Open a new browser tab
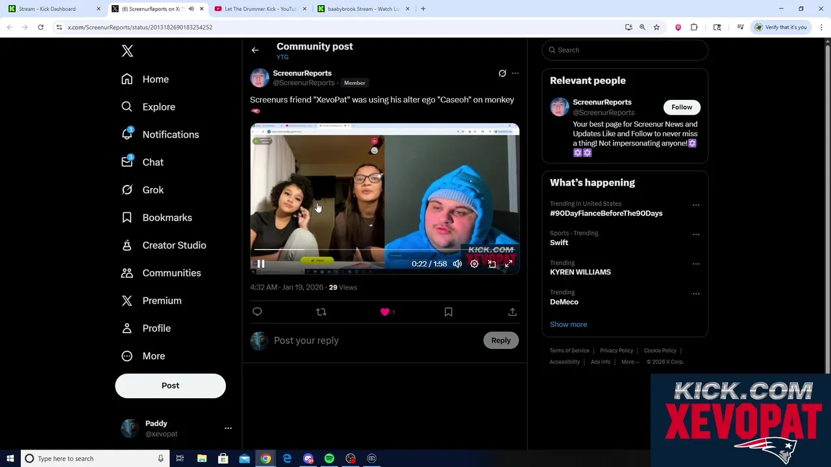Screen dimensions: 831x467 tap(423, 9)
